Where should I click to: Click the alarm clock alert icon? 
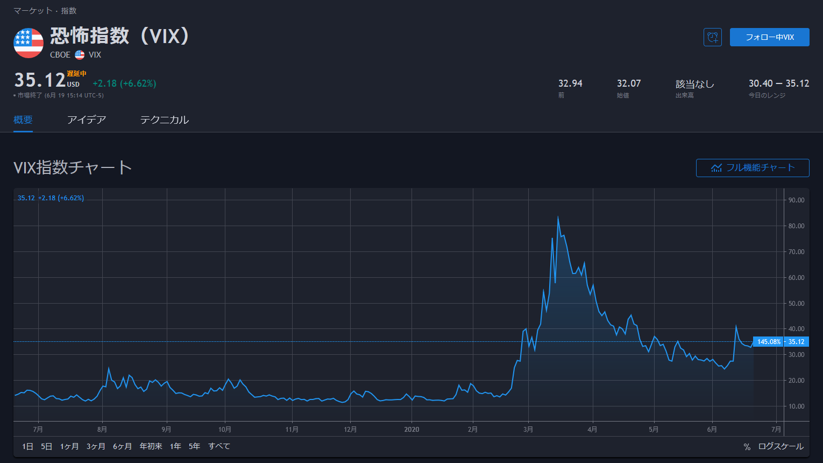click(x=712, y=37)
